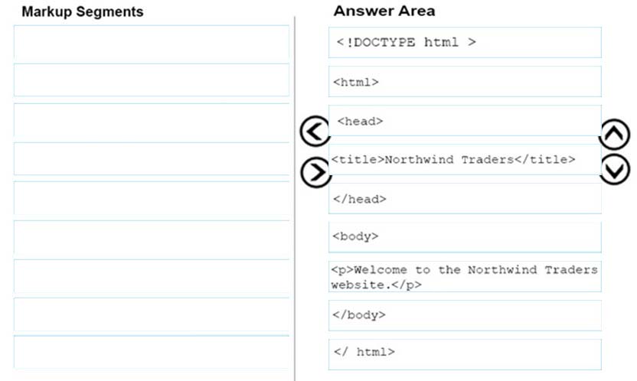Select the opening <head> segment

[465, 121]
